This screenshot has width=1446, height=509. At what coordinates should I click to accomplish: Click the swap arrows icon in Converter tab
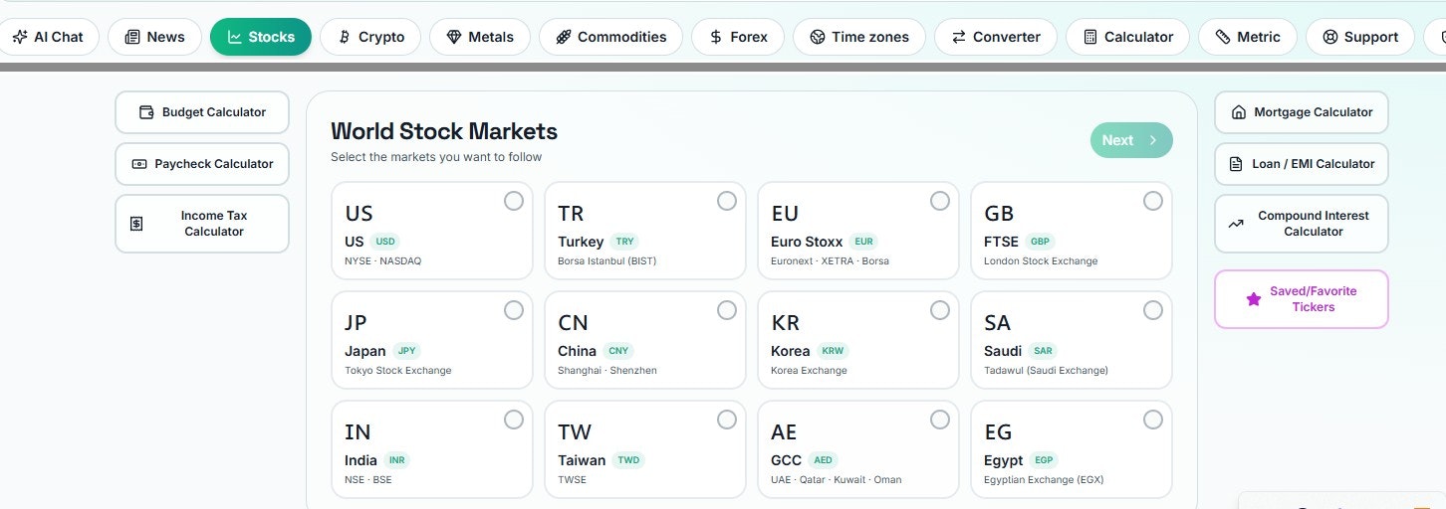coord(959,37)
